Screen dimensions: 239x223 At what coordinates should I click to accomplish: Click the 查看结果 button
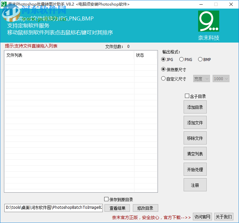[117, 208]
